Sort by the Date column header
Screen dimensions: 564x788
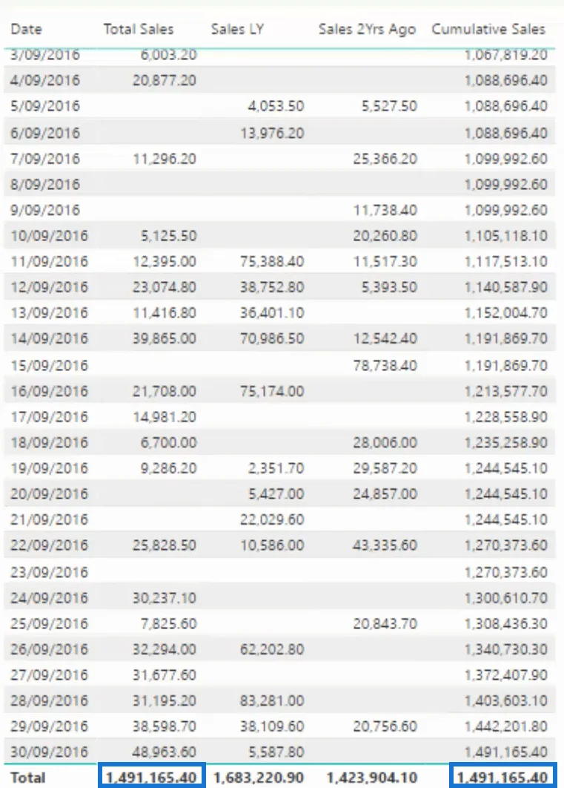pyautogui.click(x=26, y=29)
